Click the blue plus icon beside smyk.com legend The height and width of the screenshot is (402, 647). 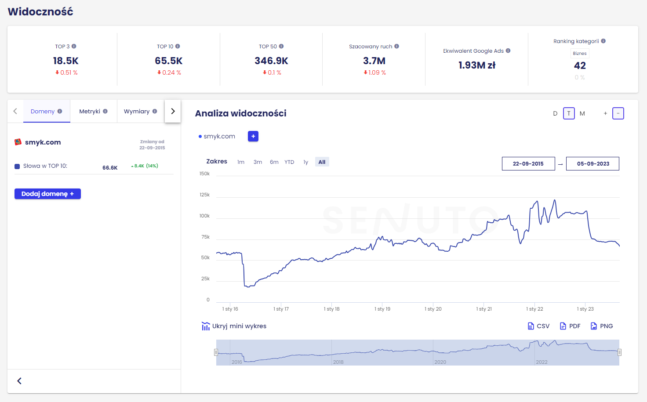(x=253, y=136)
